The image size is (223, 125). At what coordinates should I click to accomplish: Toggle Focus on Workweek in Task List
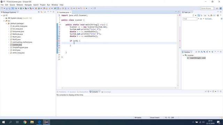point(205,15)
